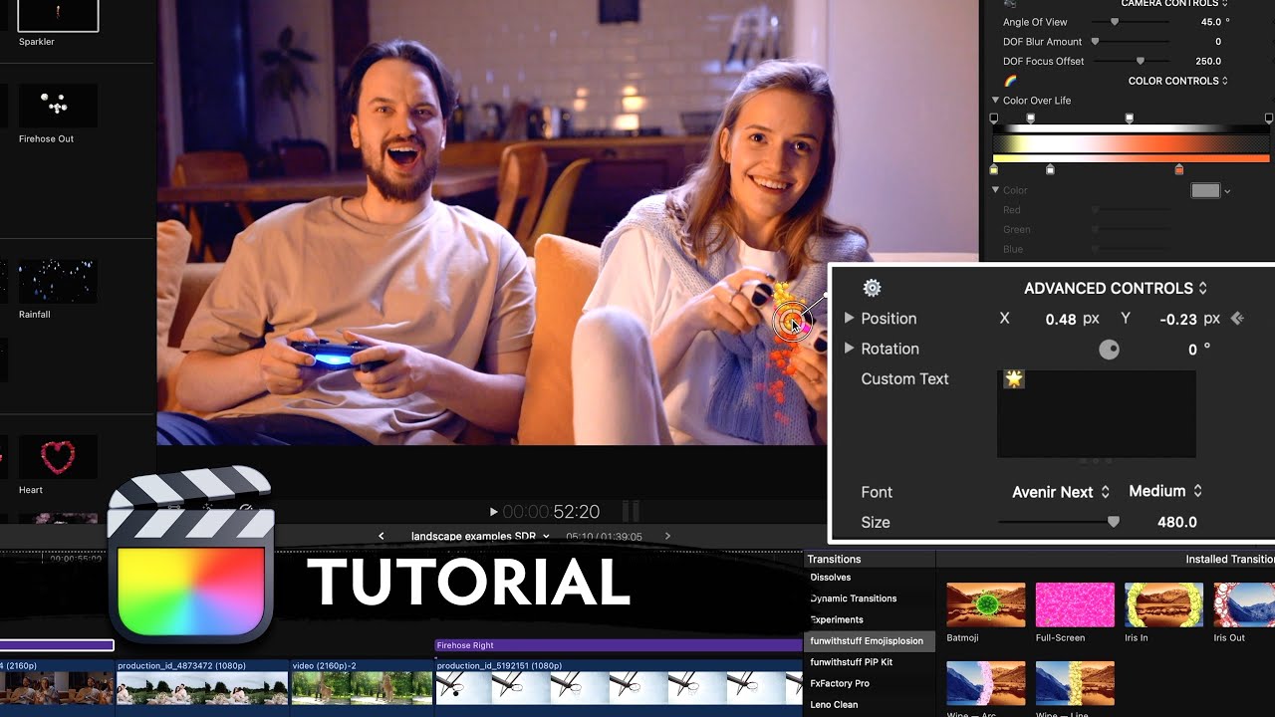
Task: Click the on-screen orange target control in viewer
Action: [x=792, y=321]
